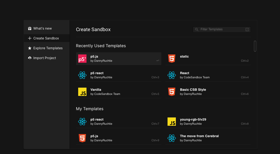280x154 pixels.
Task: Select the Basic CSB Style template
Action: [x=208, y=92]
